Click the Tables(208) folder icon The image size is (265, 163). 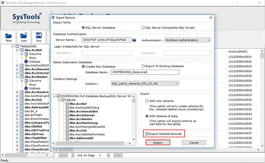click(x=17, y=46)
